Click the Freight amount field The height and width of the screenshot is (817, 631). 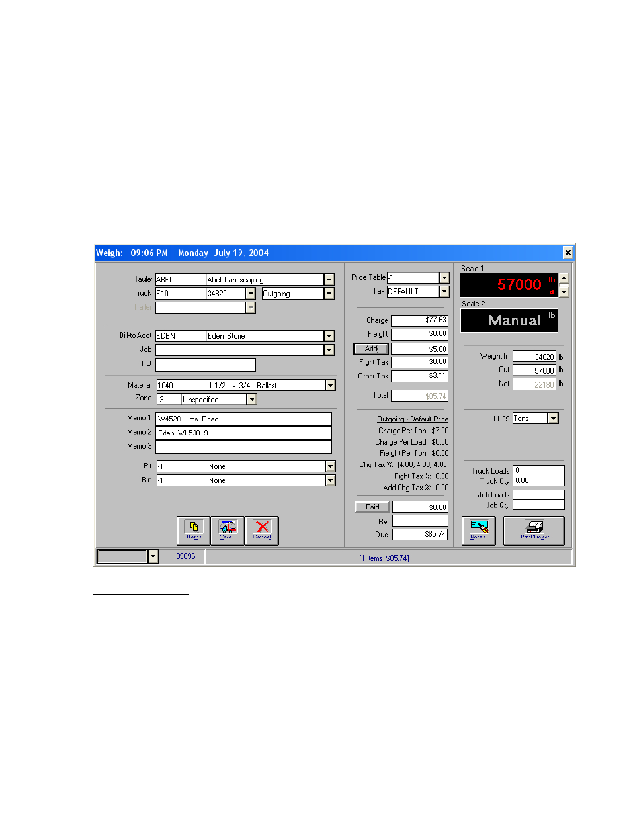pyautogui.click(x=419, y=335)
